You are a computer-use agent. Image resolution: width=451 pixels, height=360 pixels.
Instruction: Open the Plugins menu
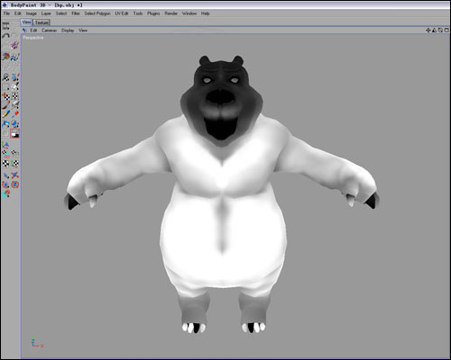tap(154, 13)
